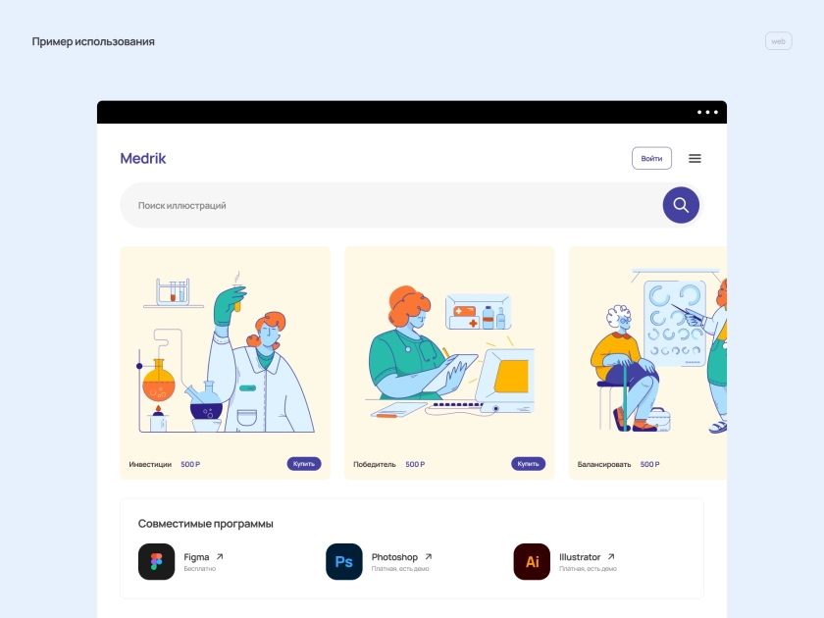Click the arrow next to Illustrator
The height and width of the screenshot is (618, 824).
(x=610, y=556)
